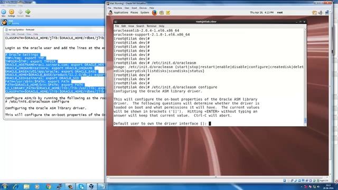Click the network connection icon in GNOME panel
This screenshot has height=190, width=338.
327,13
